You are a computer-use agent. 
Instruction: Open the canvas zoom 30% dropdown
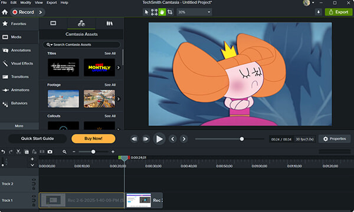click(x=194, y=12)
